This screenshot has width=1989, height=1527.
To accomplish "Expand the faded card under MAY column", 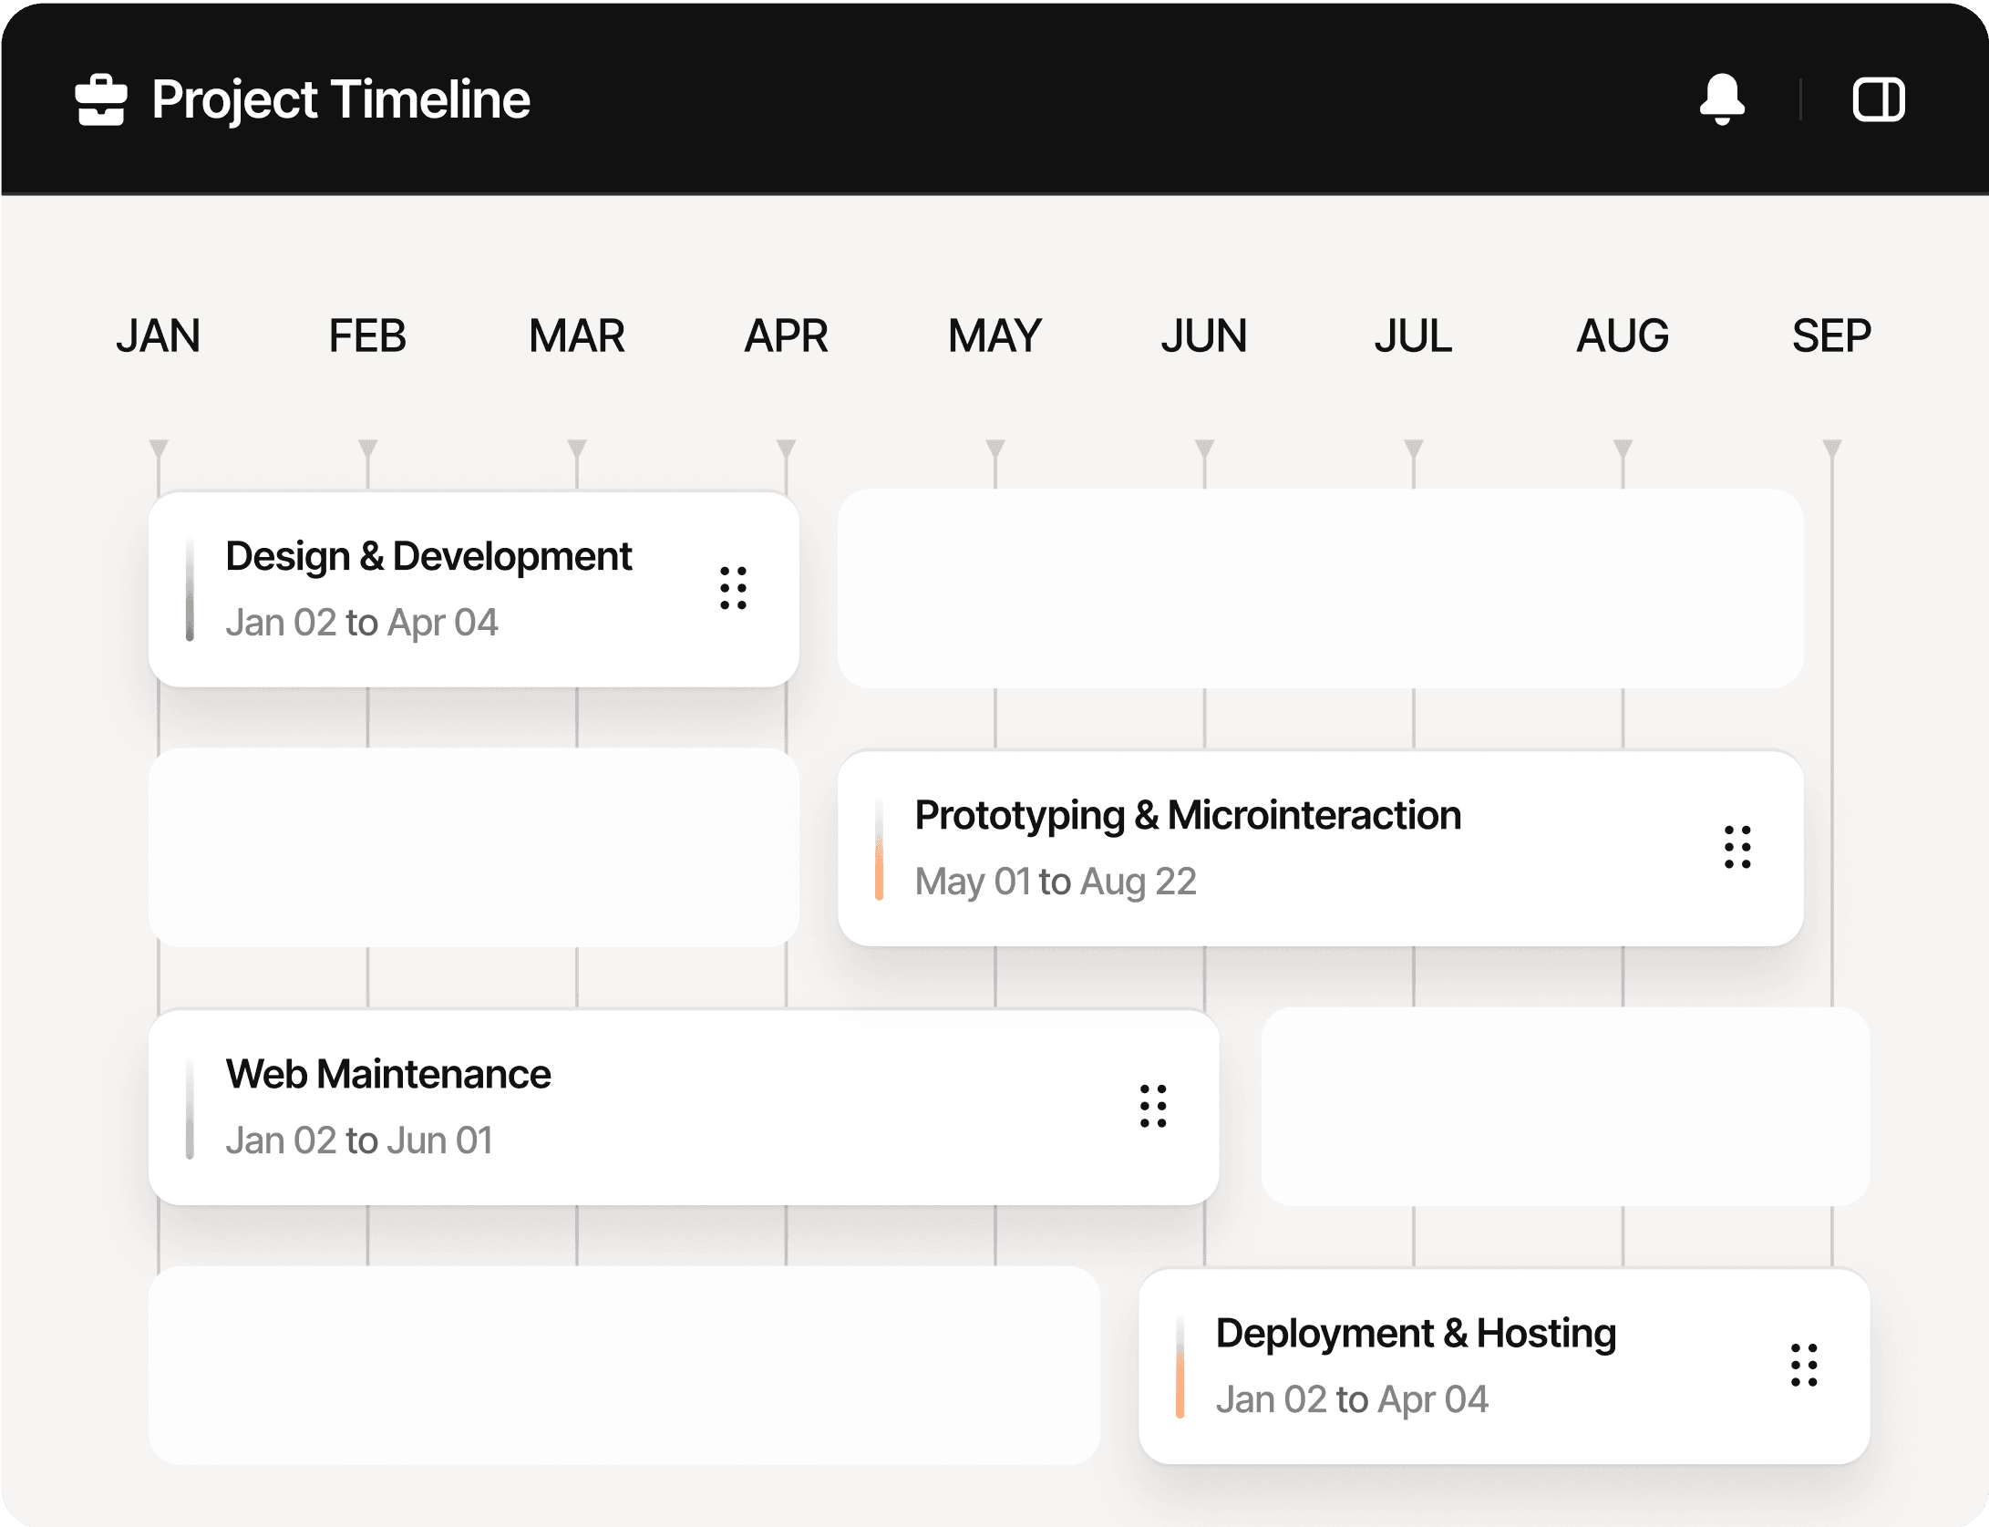I will pyautogui.click(x=1322, y=588).
